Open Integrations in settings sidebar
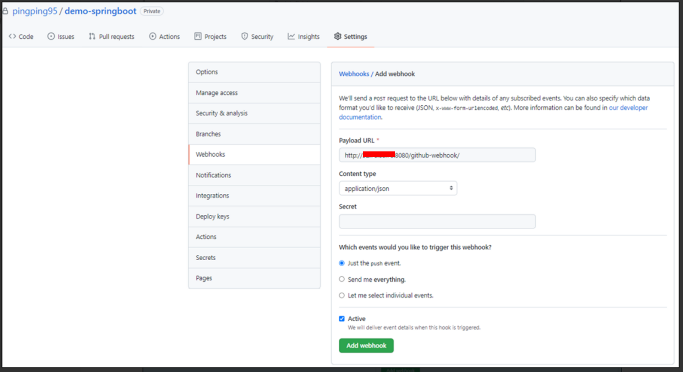This screenshot has height=372, width=683. point(255,195)
